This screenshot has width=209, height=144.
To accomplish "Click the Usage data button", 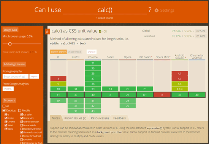I will point(10,30).
